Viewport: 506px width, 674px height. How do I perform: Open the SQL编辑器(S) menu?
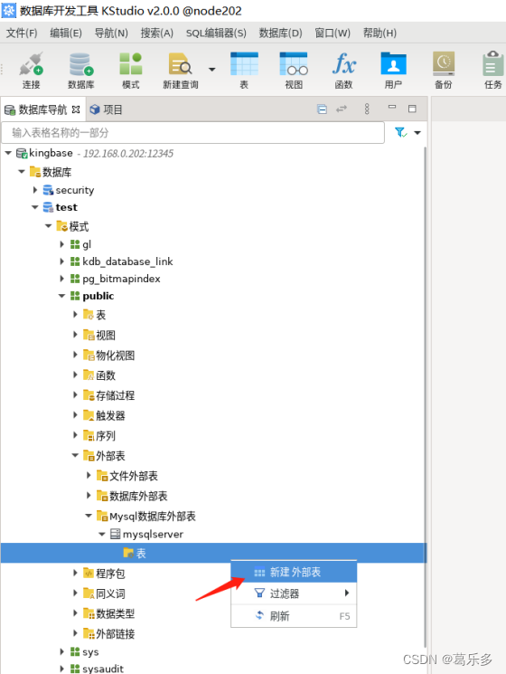point(216,33)
